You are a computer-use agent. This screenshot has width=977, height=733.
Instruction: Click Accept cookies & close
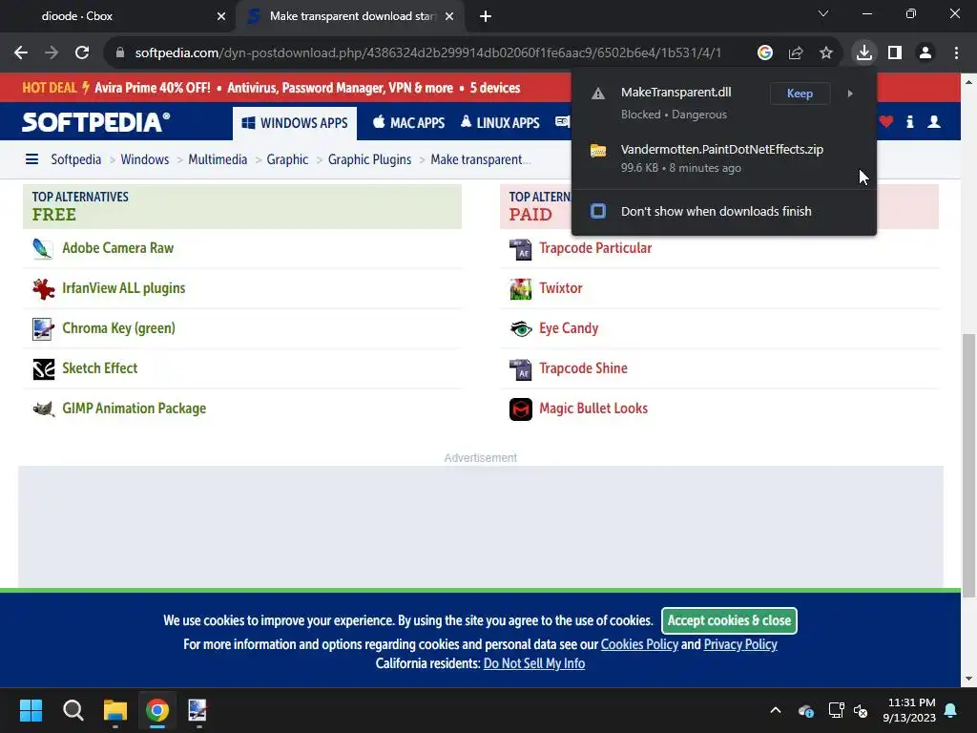point(729,620)
